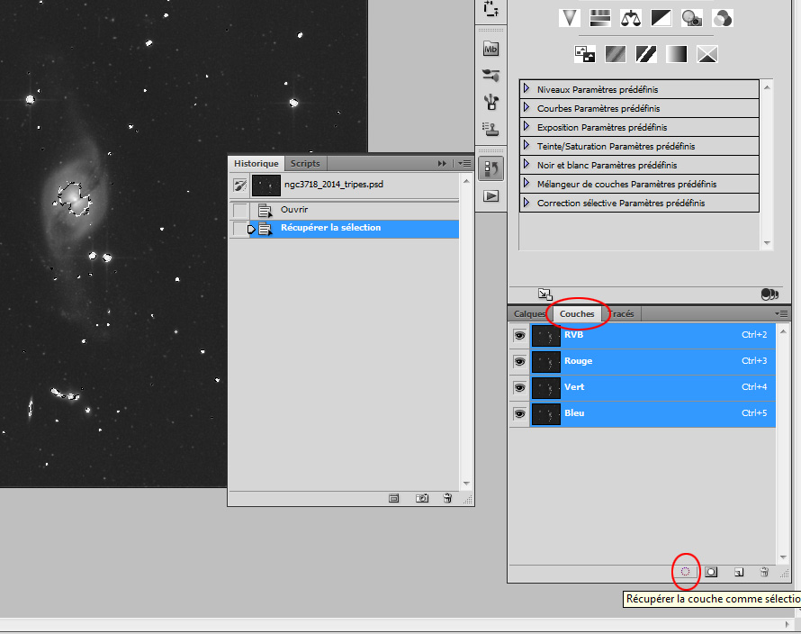Open the Brush Presets panel icon
801x634 pixels.
[x=490, y=76]
